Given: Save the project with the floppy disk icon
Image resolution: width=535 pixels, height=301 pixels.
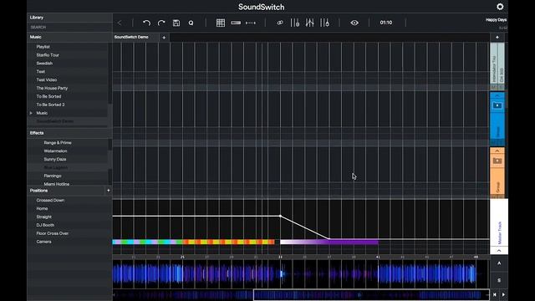Looking at the screenshot, I should [x=176, y=23].
